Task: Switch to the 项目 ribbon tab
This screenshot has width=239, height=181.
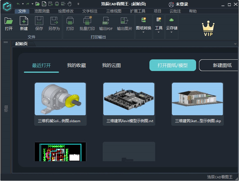Action: pos(158,11)
